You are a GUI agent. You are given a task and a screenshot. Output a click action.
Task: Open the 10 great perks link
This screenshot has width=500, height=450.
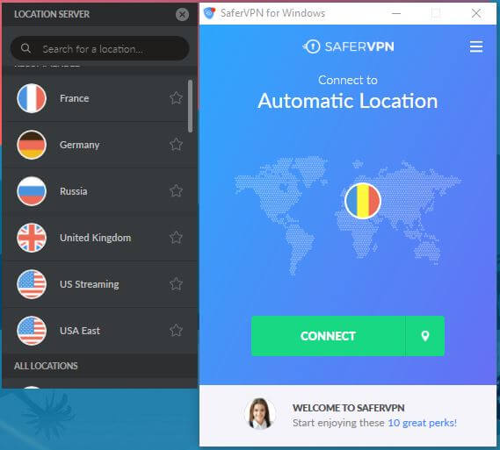[422, 423]
